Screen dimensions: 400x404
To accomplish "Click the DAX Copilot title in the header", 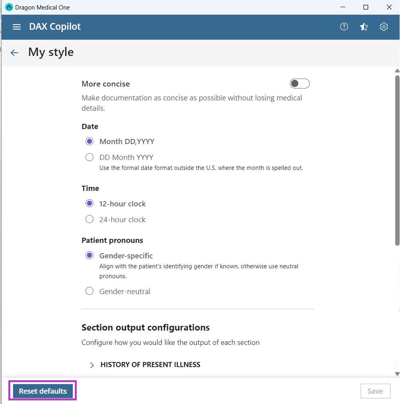I will tap(54, 27).
